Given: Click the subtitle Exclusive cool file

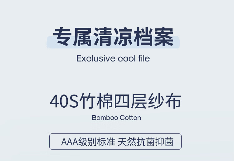Looking at the screenshot, I should [113, 58].
